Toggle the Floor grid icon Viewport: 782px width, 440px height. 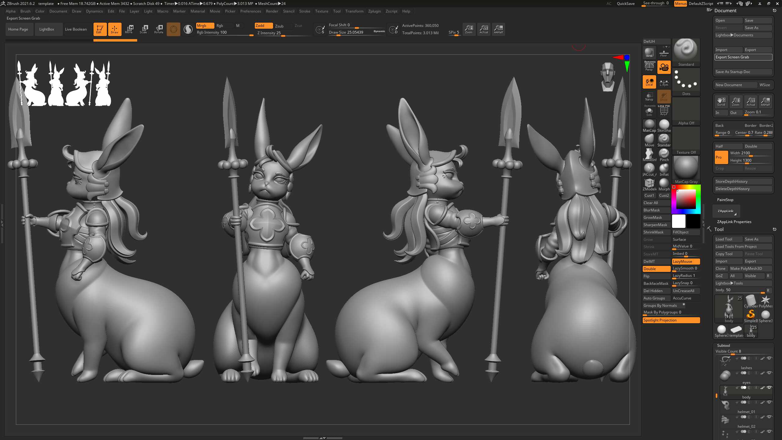[664, 52]
